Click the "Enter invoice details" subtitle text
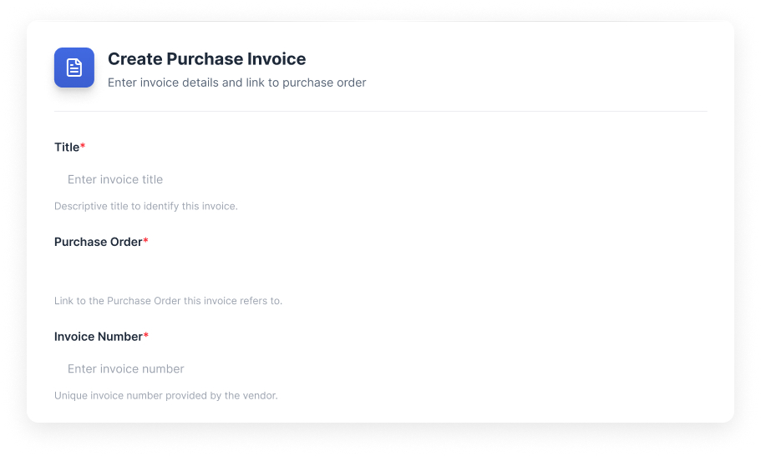 (x=236, y=83)
